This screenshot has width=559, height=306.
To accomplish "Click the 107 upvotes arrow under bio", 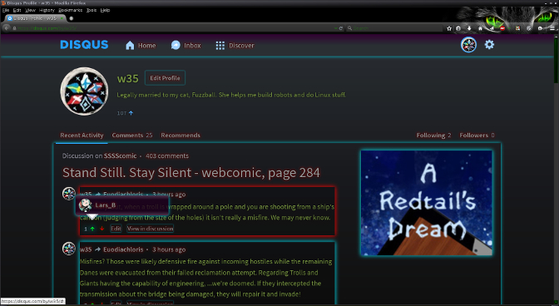I will tap(131, 113).
